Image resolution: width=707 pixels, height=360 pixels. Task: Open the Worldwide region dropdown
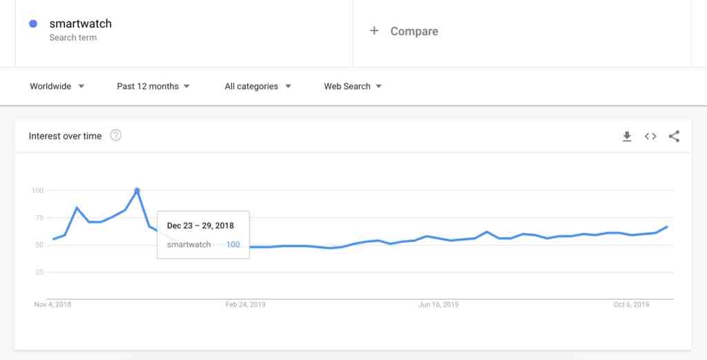[x=57, y=86]
